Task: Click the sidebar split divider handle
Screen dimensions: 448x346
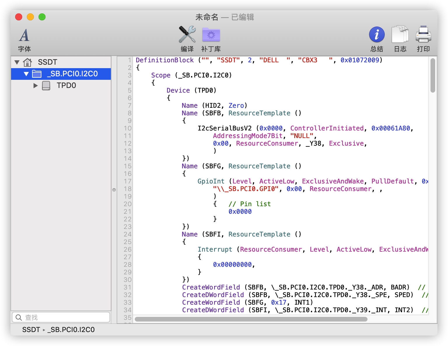Action: [x=114, y=190]
